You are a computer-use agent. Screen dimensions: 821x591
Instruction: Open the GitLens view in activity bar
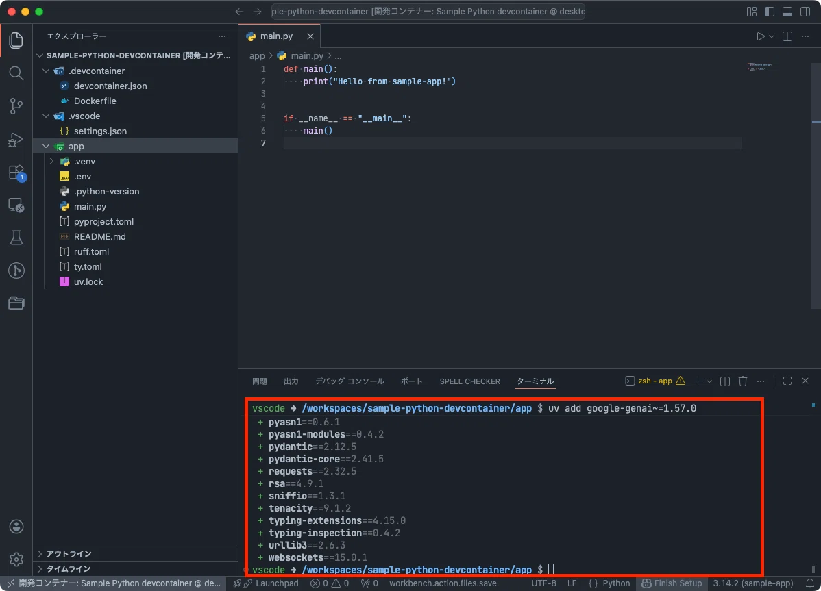click(16, 271)
